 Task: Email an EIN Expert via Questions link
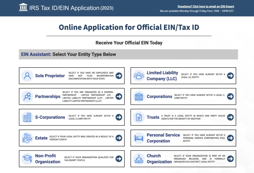point(206,6)
